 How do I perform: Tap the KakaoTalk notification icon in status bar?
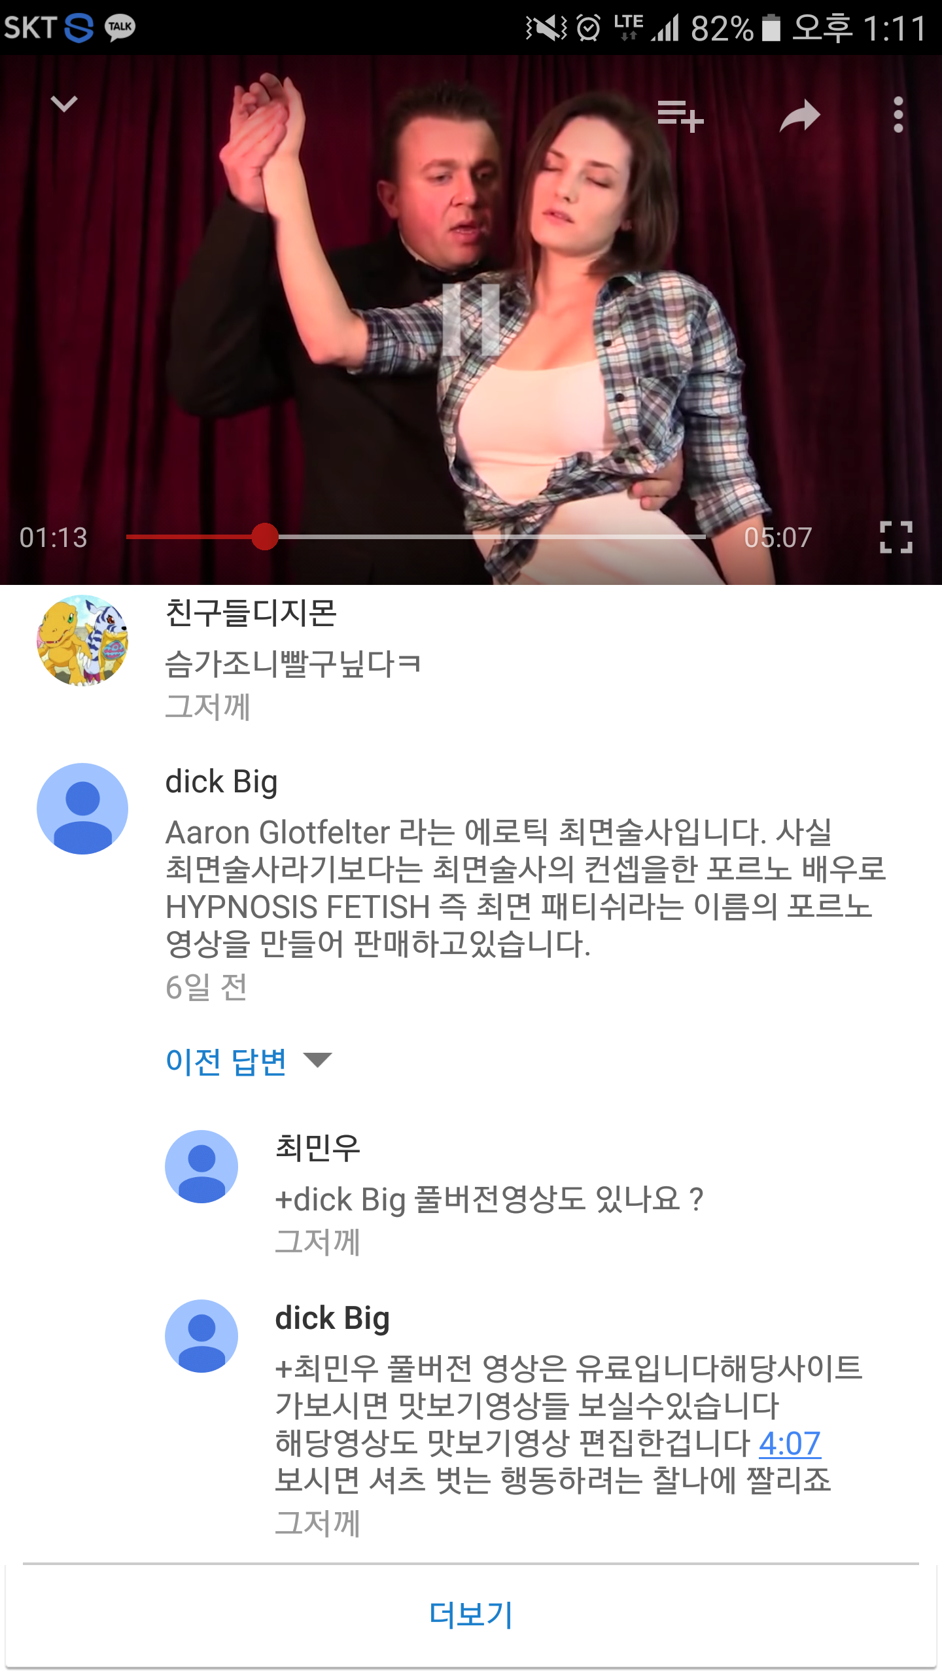coord(120,27)
